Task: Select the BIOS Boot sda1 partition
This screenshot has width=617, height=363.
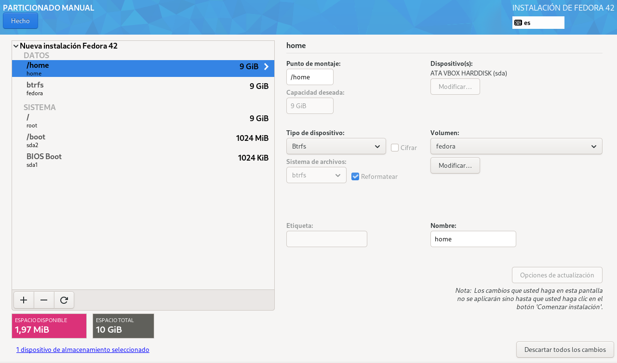Action: tap(143, 160)
